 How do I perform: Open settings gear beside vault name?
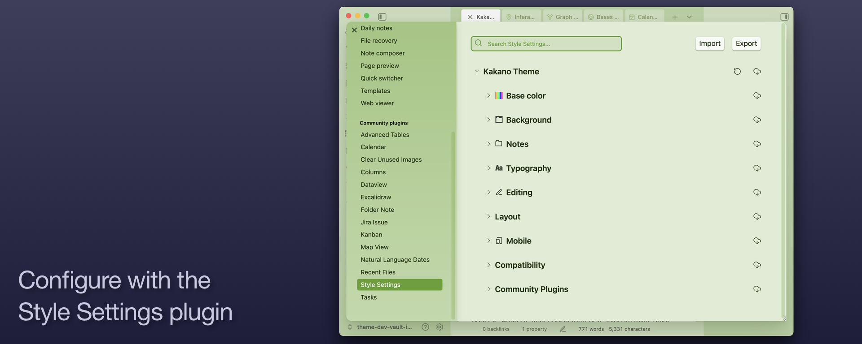440,327
